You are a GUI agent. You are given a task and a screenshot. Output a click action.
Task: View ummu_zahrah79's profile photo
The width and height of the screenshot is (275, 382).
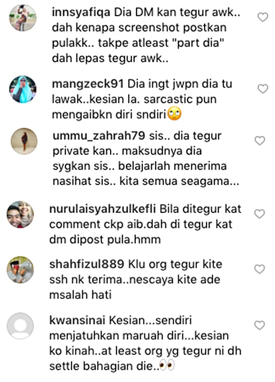pos(24,141)
